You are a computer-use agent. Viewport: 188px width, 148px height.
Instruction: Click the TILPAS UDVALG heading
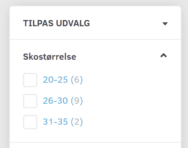coord(56,23)
